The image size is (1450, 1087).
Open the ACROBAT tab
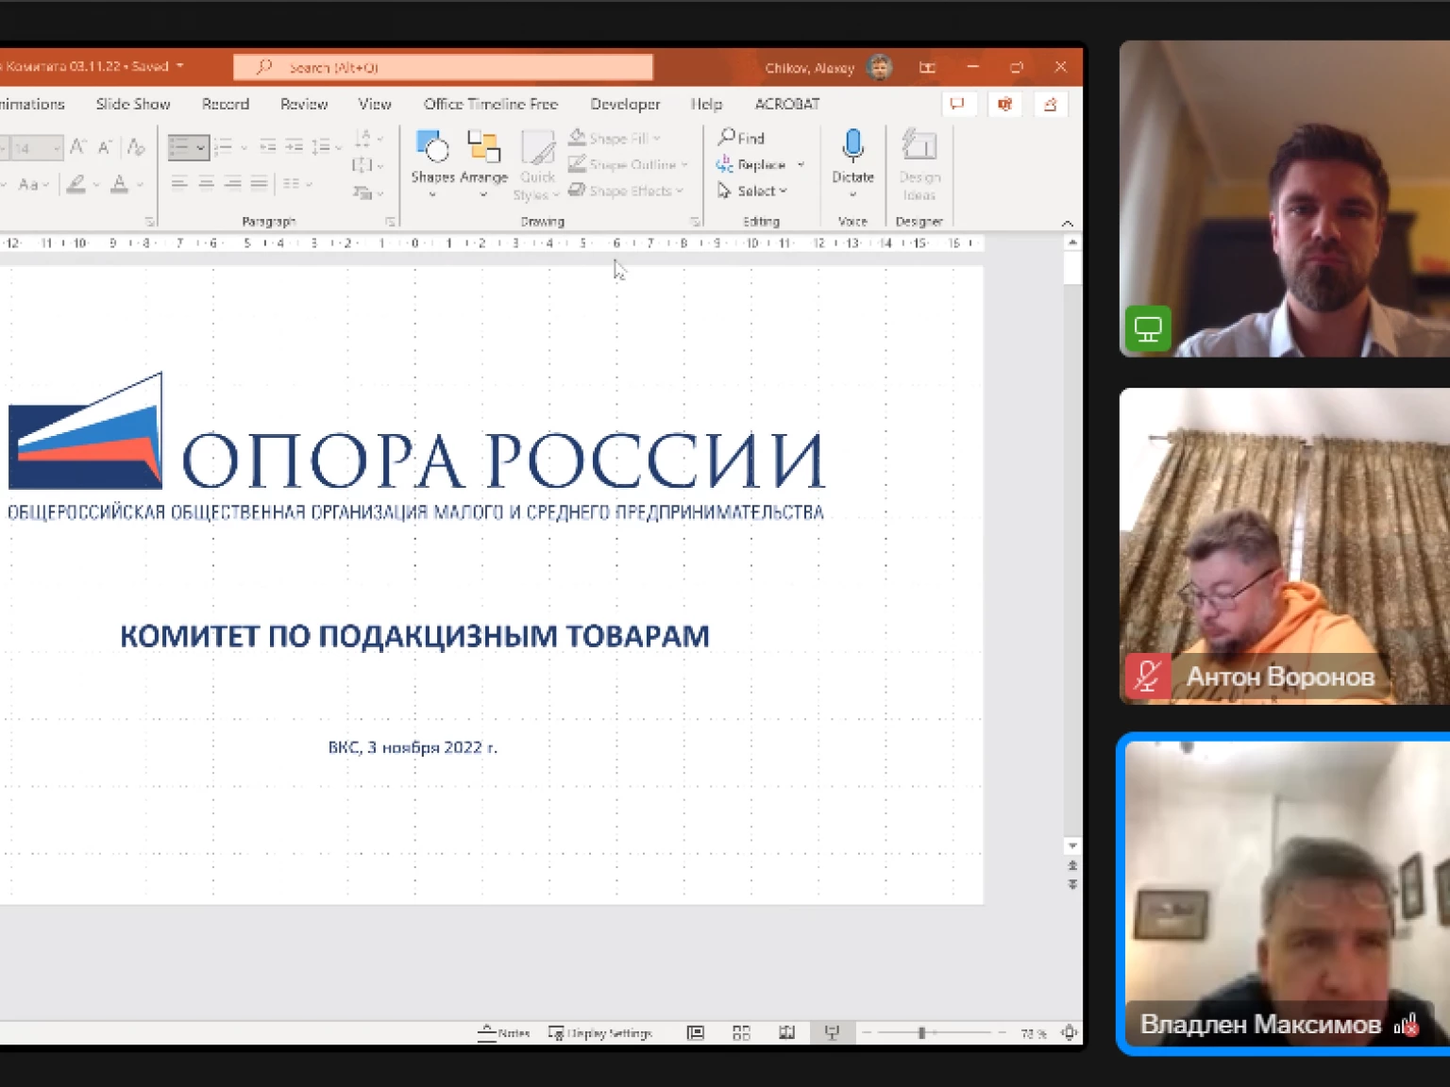click(787, 104)
